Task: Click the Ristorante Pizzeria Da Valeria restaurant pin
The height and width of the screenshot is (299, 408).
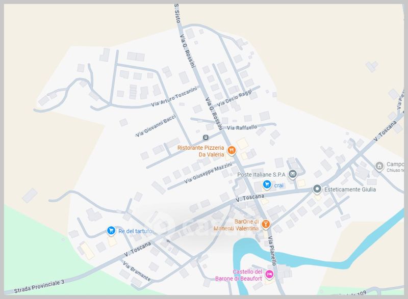Action: pyautogui.click(x=232, y=150)
